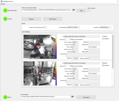Viewport: 119px width, 101px height.
Task: Click Picture number field of 10-28-00 leakage
Action: 94,58
